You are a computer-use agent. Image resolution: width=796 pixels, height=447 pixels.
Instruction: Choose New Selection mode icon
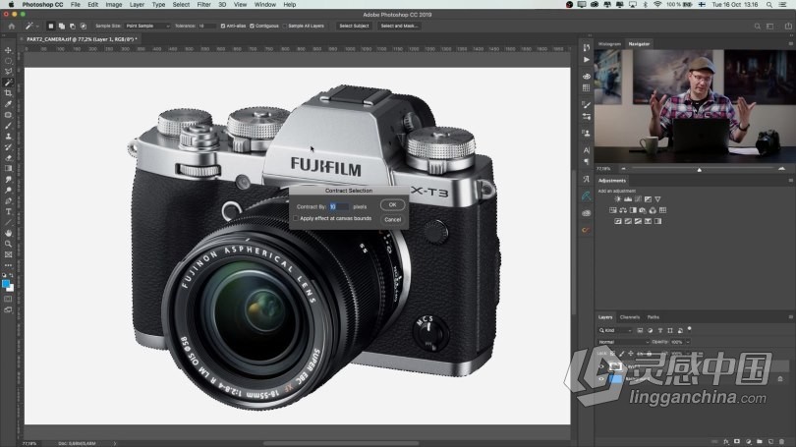pyautogui.click(x=51, y=26)
